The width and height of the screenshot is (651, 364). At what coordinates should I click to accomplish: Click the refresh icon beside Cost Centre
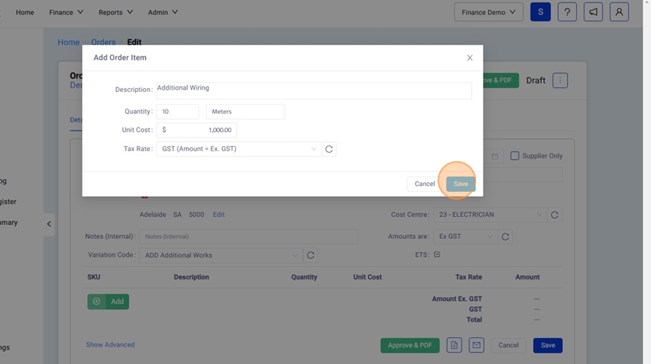coord(555,215)
